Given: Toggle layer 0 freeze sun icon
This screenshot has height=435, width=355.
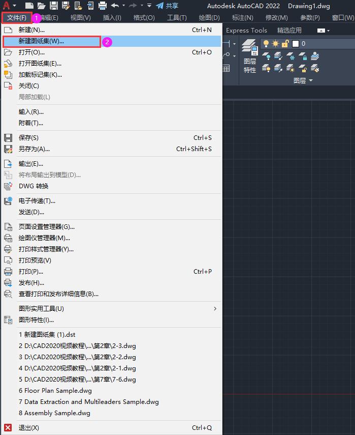Looking at the screenshot, I should coord(276,44).
